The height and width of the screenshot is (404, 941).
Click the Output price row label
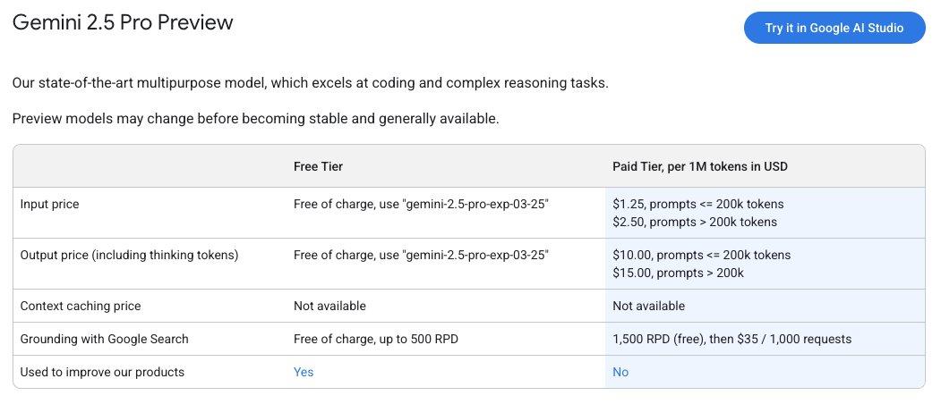tap(129, 255)
